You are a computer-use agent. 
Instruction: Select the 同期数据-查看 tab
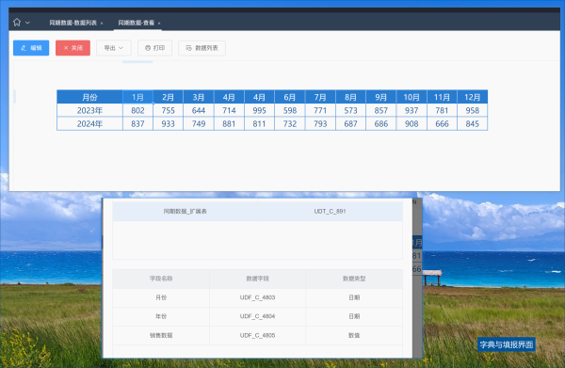137,23
